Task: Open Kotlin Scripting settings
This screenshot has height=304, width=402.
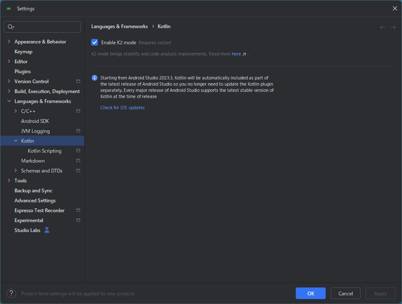Action: [x=45, y=151]
